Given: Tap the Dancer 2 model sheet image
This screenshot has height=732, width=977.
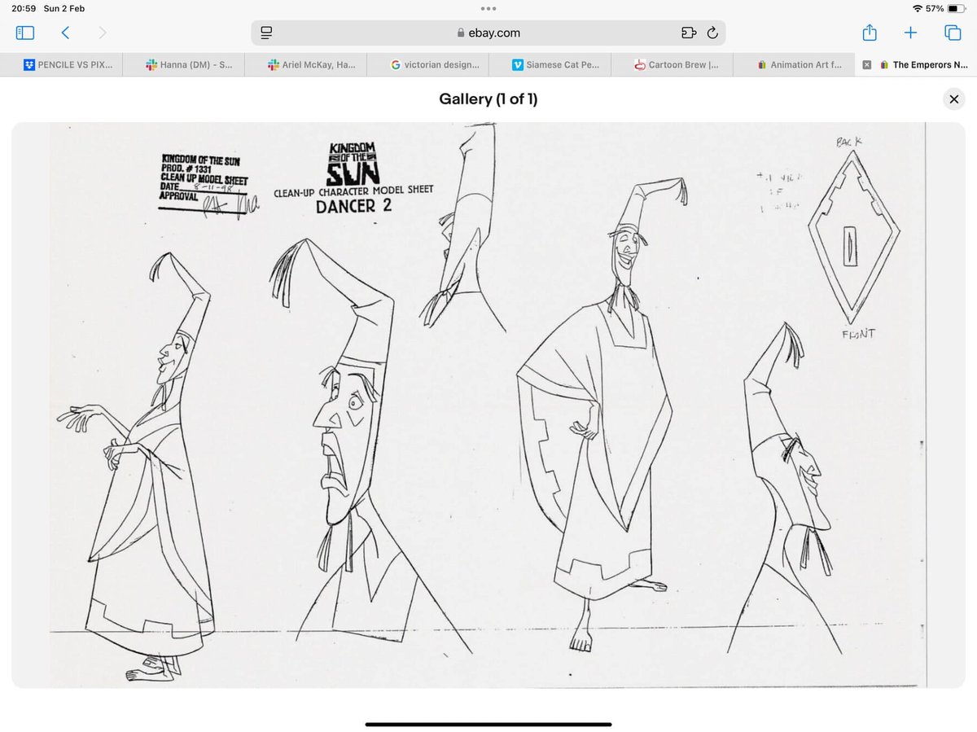Looking at the screenshot, I should click(x=488, y=405).
